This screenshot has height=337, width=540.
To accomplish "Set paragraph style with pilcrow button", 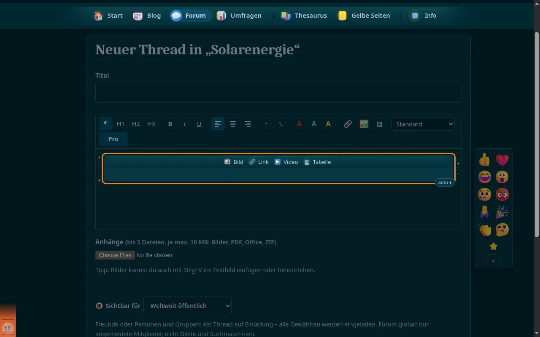I will pyautogui.click(x=106, y=124).
